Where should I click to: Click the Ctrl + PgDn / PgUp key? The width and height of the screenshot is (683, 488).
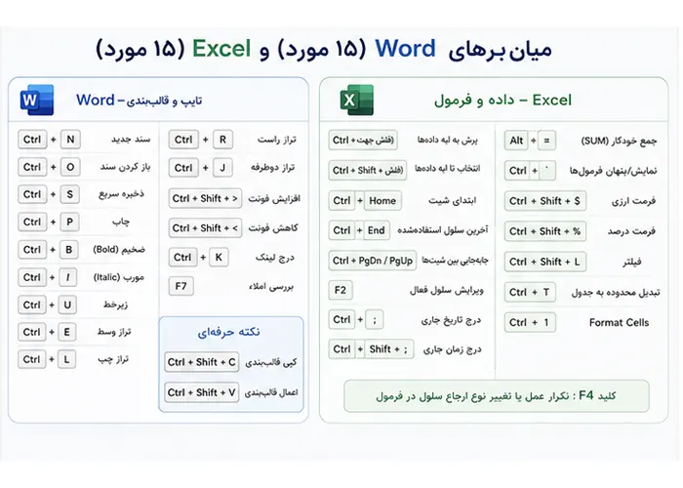point(373,261)
